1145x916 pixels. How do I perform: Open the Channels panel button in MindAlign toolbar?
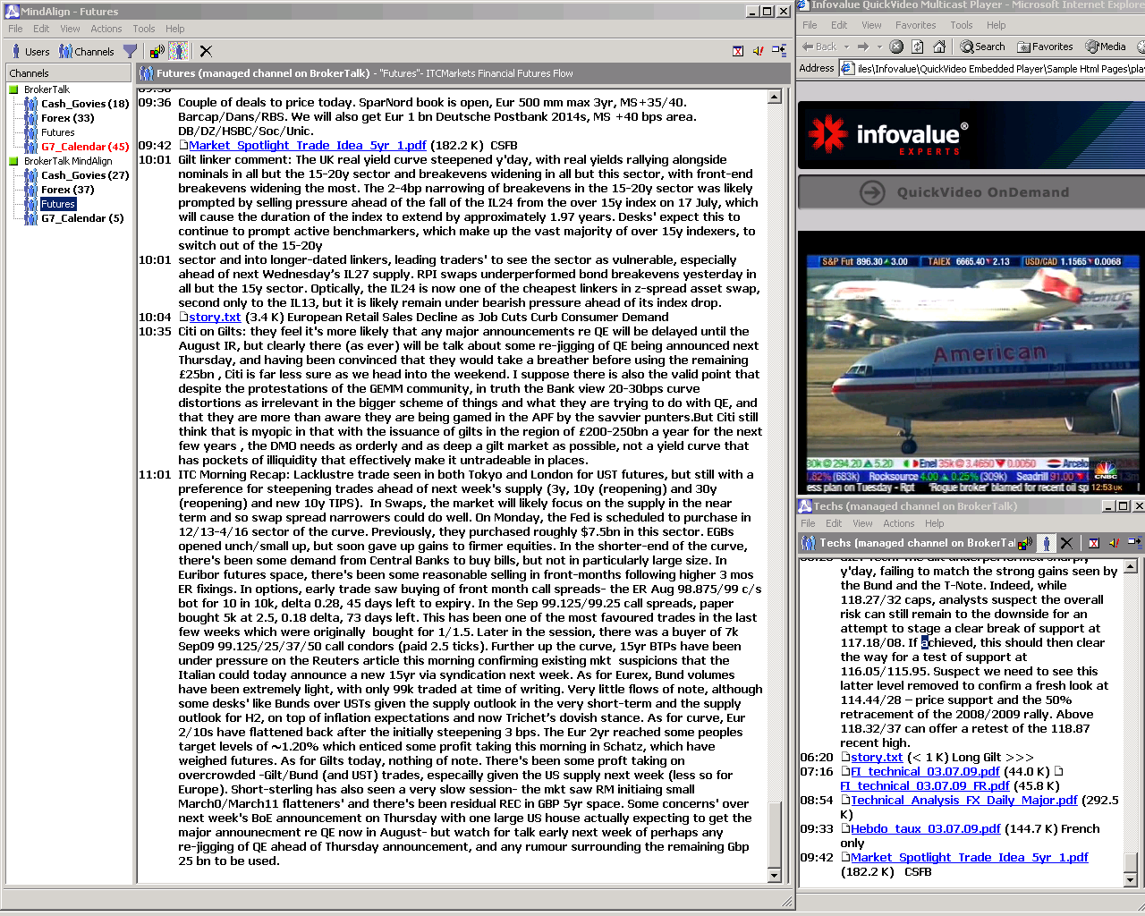(87, 52)
